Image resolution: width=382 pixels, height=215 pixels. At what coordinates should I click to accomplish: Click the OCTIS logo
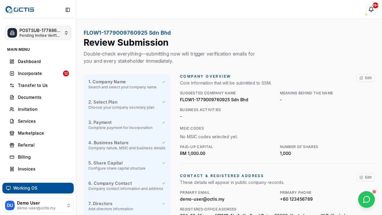click(x=20, y=10)
